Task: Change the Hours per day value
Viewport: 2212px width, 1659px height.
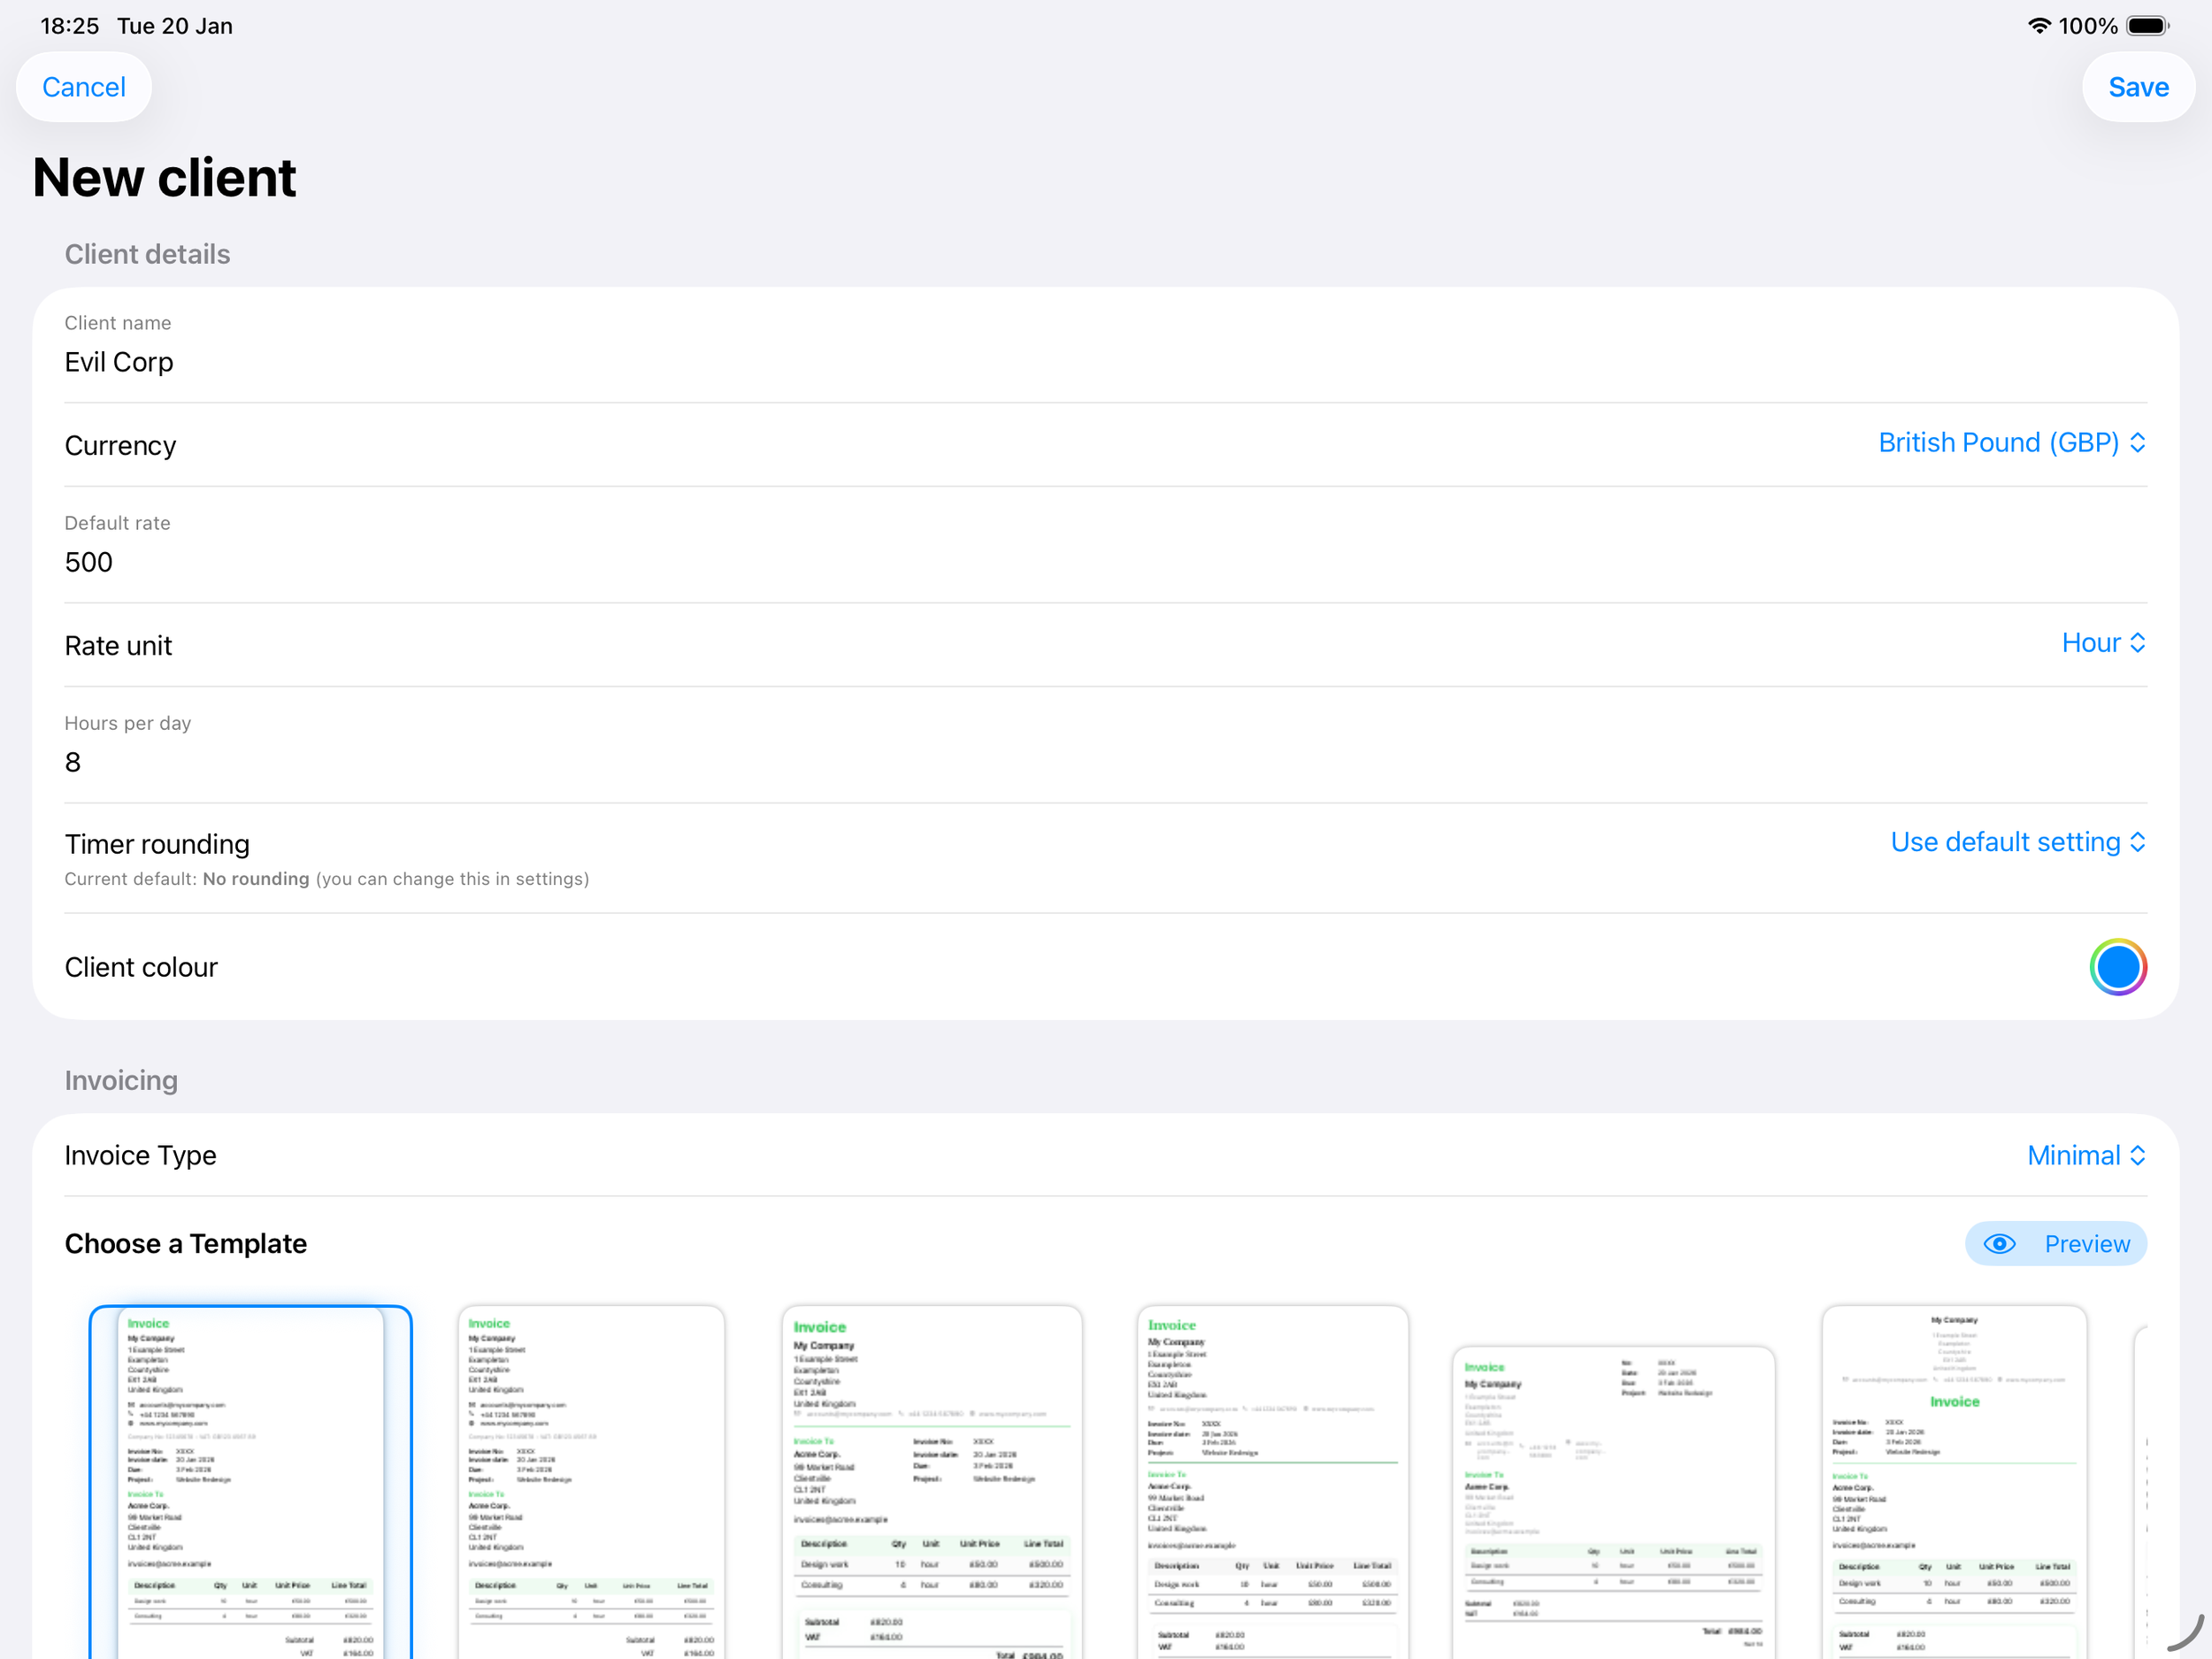Action: click(400, 762)
